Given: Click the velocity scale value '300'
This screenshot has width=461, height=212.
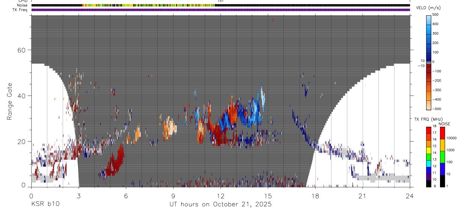Looking at the screenshot, I should pyautogui.click(x=435, y=34).
